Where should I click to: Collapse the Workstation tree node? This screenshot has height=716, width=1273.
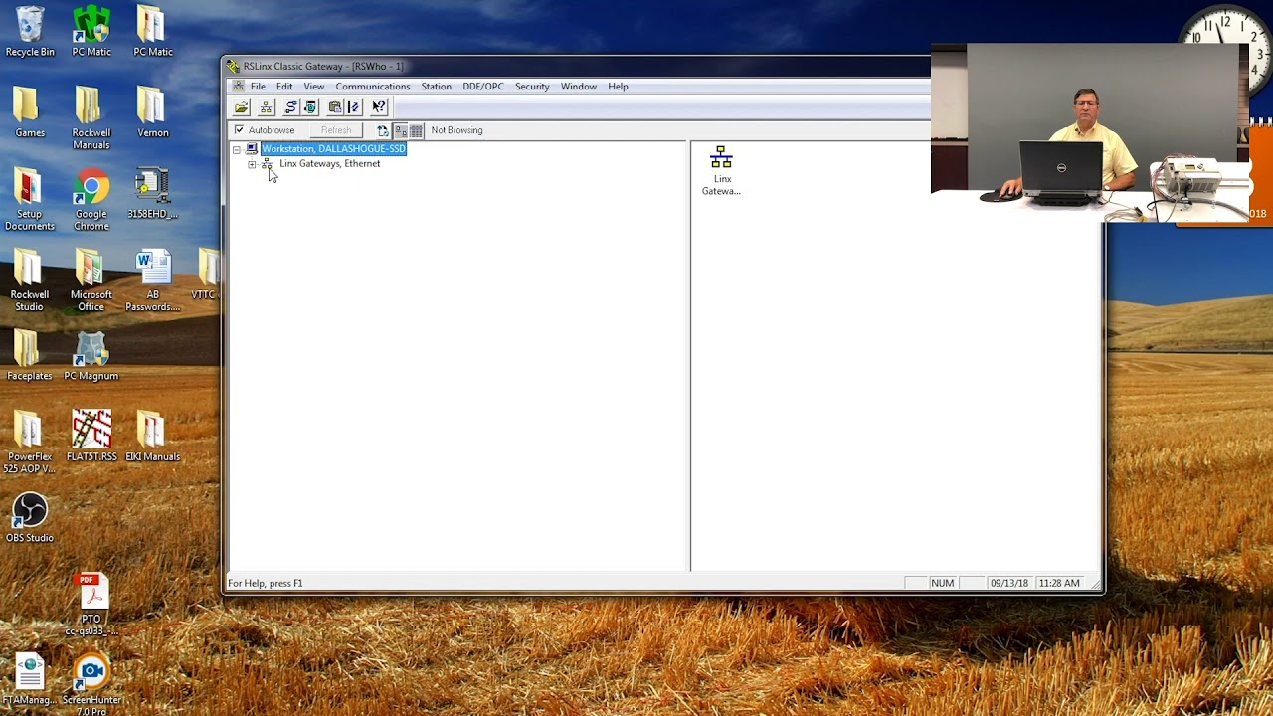237,149
